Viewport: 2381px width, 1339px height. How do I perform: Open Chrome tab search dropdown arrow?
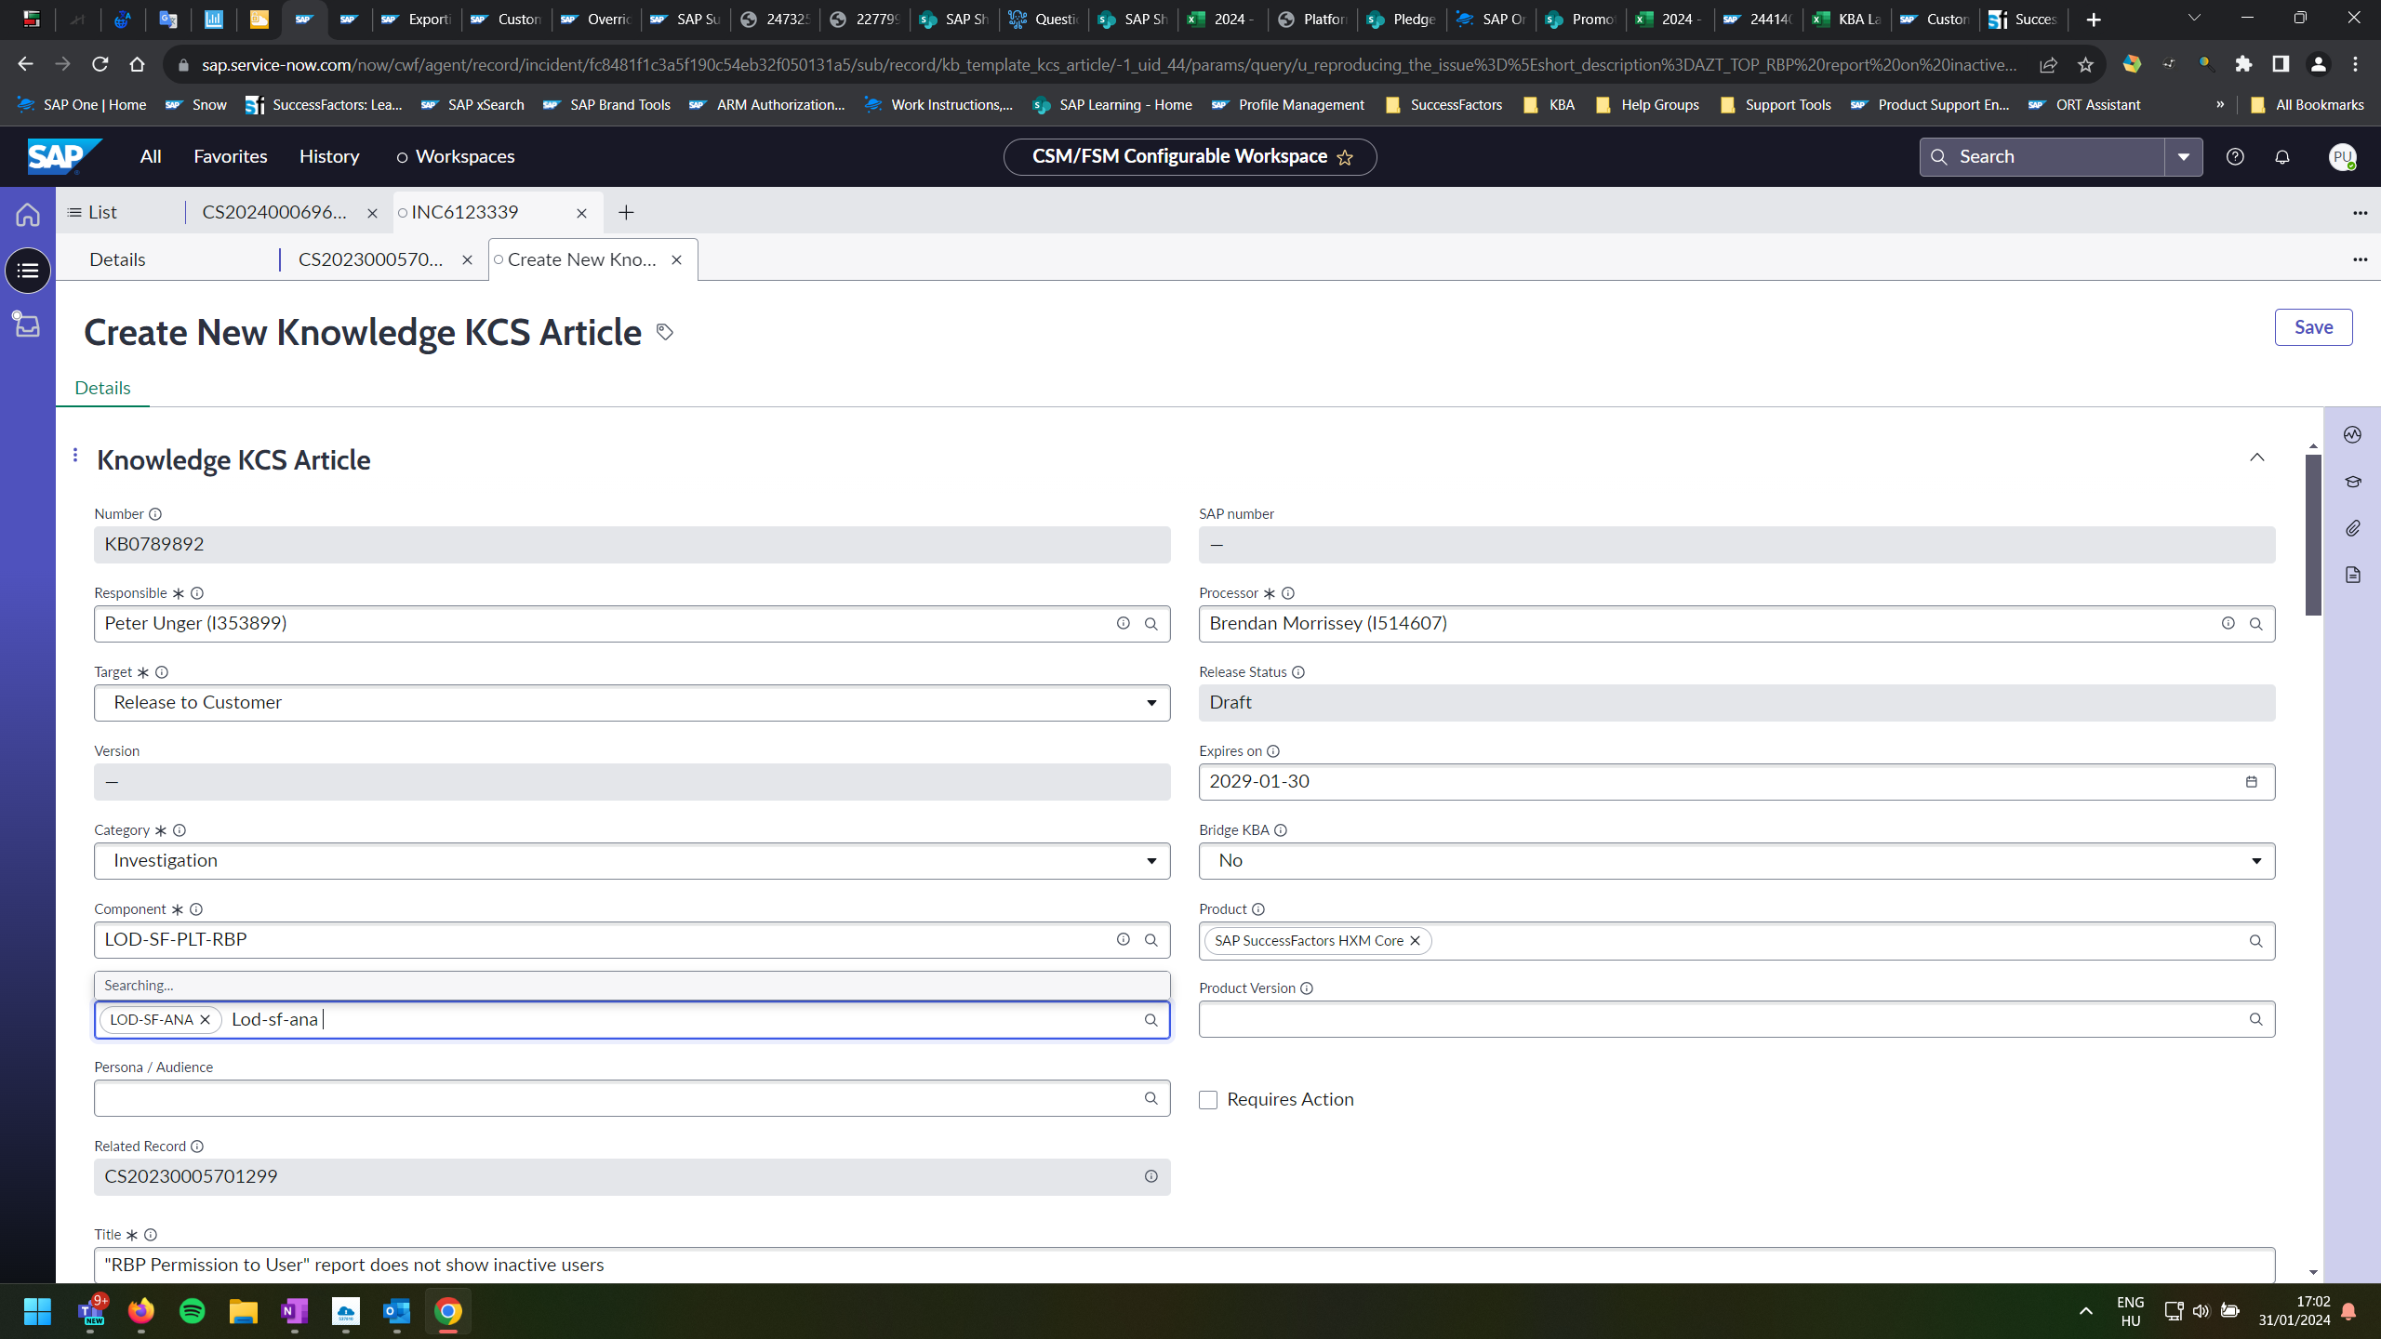[2195, 19]
